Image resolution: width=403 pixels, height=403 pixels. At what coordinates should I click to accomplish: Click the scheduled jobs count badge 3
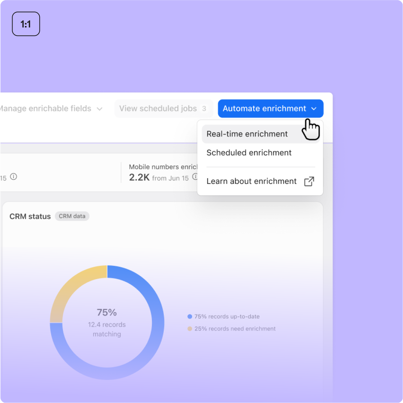204,108
